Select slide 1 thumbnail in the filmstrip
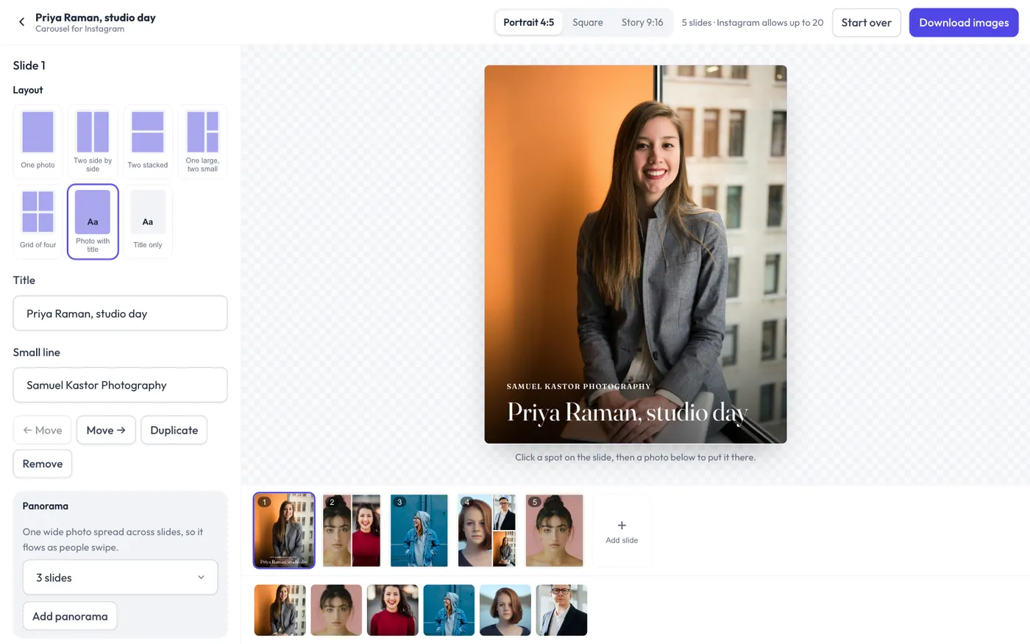Viewport: 1030px width, 644px height. 284,530
